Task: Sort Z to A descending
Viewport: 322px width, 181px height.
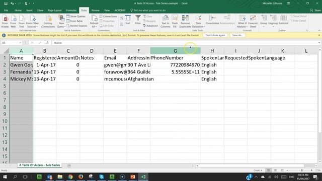Action: click(122, 24)
